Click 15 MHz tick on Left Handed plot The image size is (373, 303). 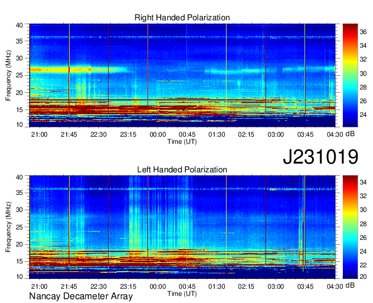pos(19,262)
